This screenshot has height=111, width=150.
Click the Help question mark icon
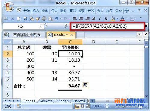click(x=127, y=11)
